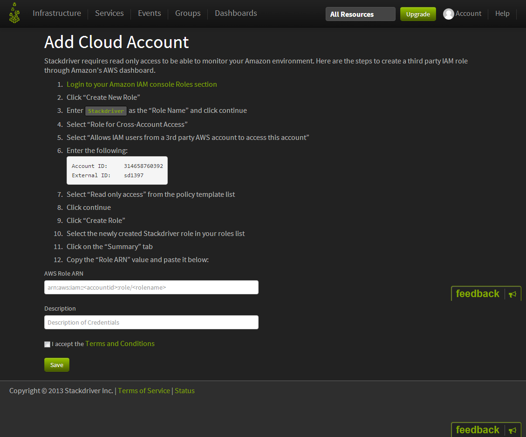Click the 'Select "Role for Cross-Account Access"' step
The height and width of the screenshot is (437, 526).
[127, 124]
